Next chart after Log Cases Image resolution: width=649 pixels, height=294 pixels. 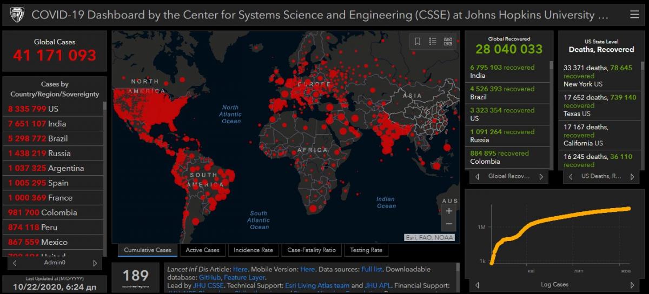[632, 285]
